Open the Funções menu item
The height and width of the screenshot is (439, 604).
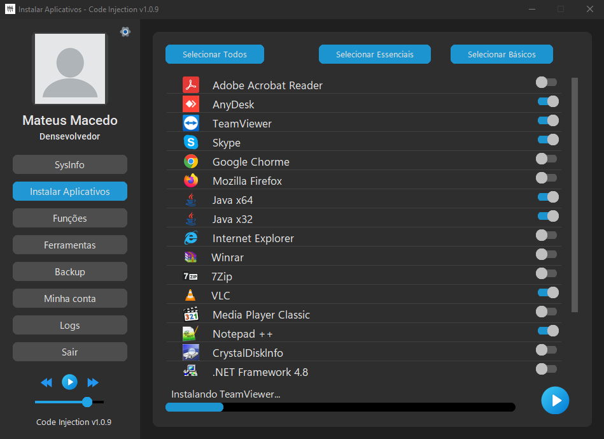click(x=70, y=218)
